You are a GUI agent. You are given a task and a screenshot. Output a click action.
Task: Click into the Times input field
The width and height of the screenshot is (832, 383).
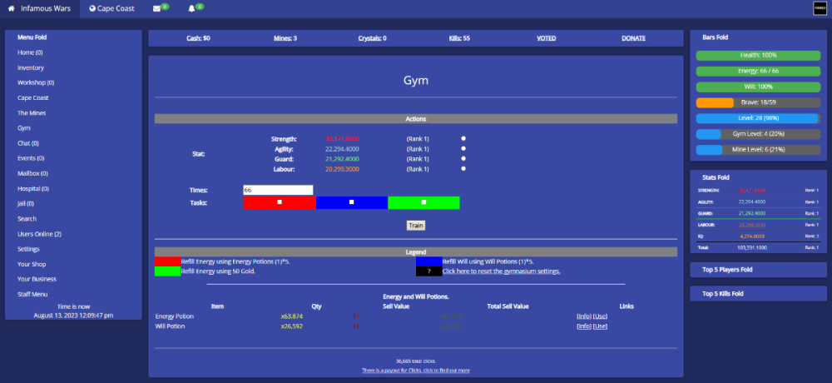278,190
